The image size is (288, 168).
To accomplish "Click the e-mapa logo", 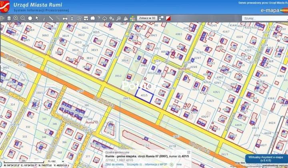I will click(x=274, y=10).
